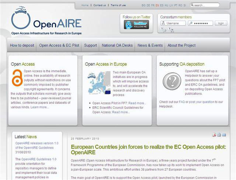This screenshot has width=236, height=180.
Task: Switch language to LV
Action: (x=171, y=5)
